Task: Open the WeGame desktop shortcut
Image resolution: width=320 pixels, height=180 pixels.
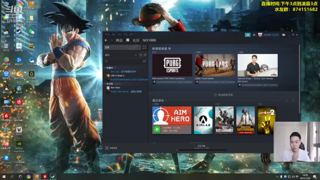Action: coord(32,75)
